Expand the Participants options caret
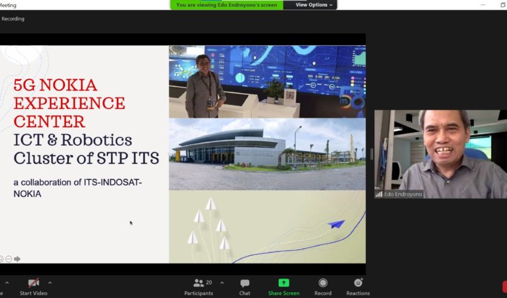Image resolution: width=507 pixels, height=298 pixels. (x=222, y=283)
